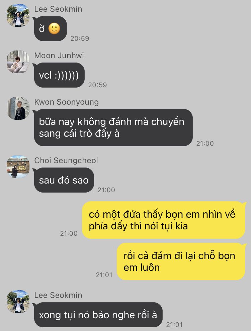View Choi Seungcheol's profile avatar
This screenshot has width=251, height=331.
click(x=18, y=167)
